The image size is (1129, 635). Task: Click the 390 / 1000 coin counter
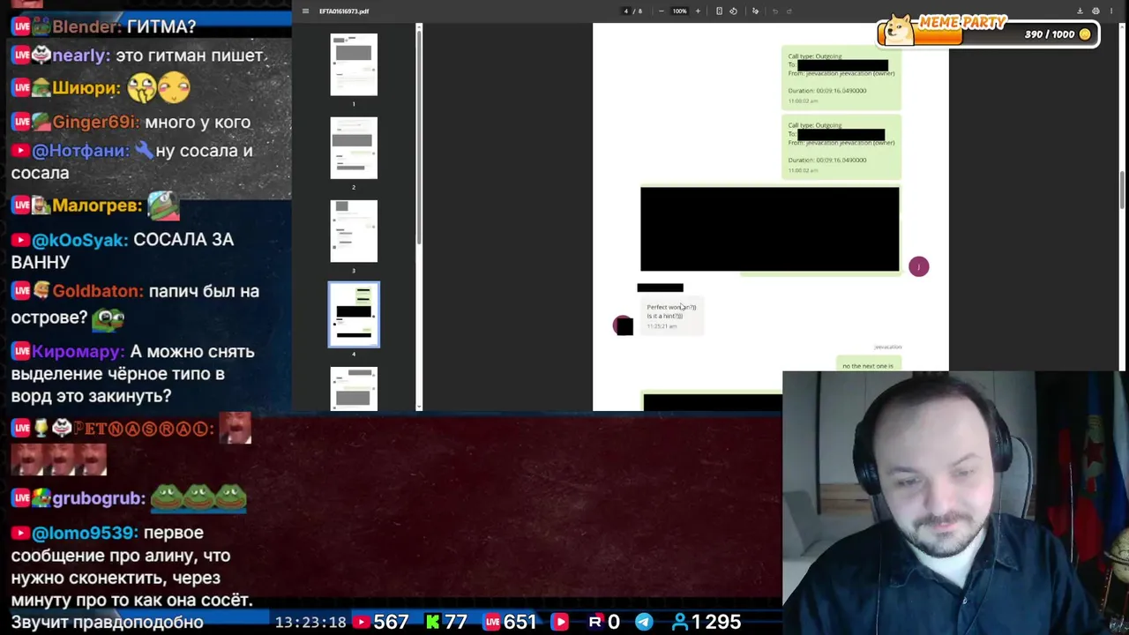[1050, 34]
